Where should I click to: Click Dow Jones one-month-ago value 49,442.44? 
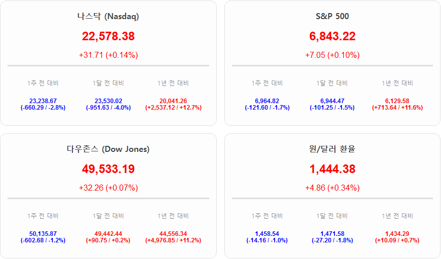pos(108,234)
